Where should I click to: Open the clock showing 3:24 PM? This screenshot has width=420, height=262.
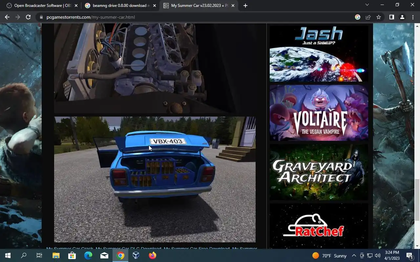point(392,255)
